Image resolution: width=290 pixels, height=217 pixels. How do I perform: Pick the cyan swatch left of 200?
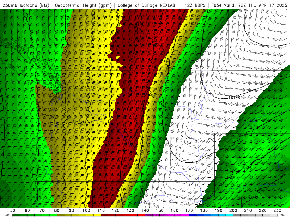(x=230, y=215)
